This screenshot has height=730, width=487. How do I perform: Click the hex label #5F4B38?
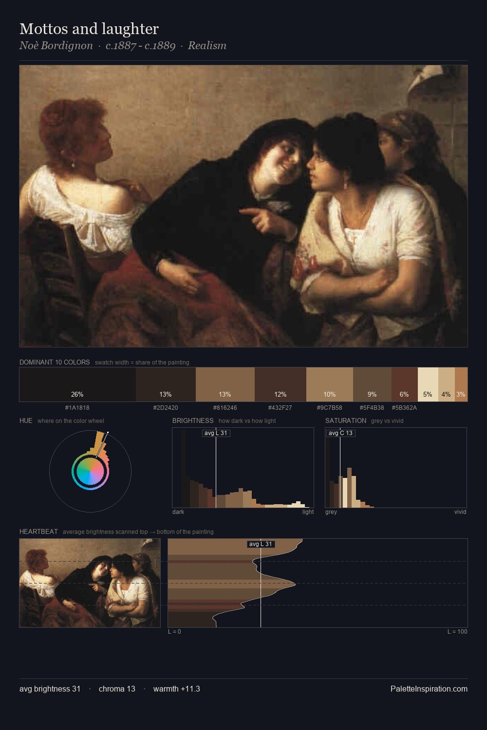[x=372, y=408]
